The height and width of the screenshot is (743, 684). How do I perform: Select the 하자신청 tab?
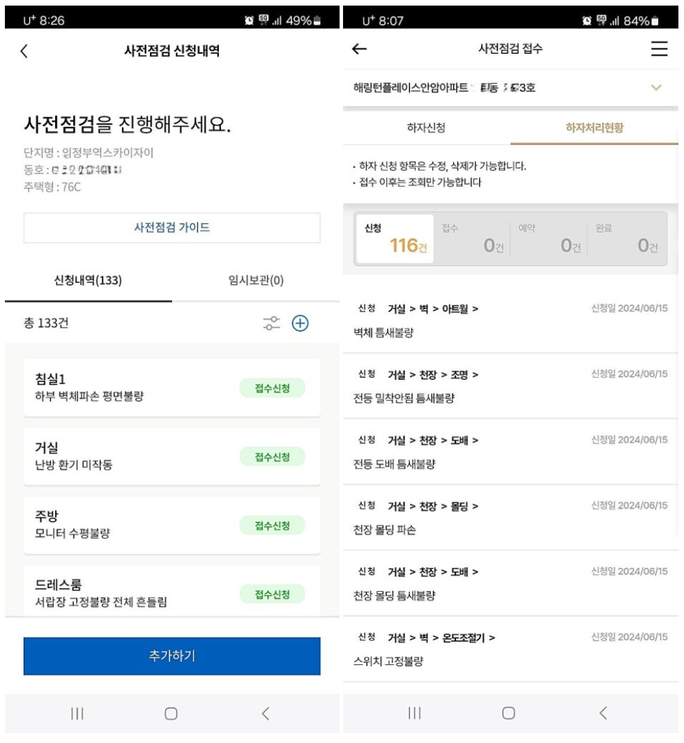pos(426,128)
